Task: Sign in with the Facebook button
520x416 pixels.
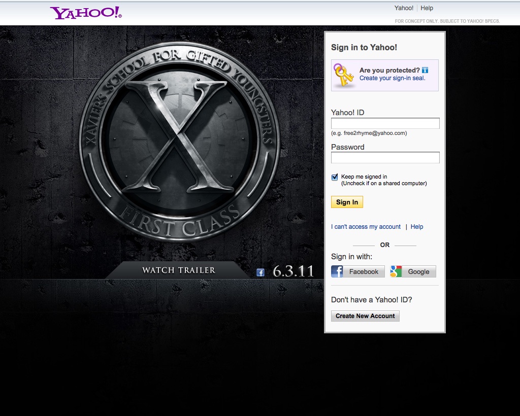Action: [358, 271]
